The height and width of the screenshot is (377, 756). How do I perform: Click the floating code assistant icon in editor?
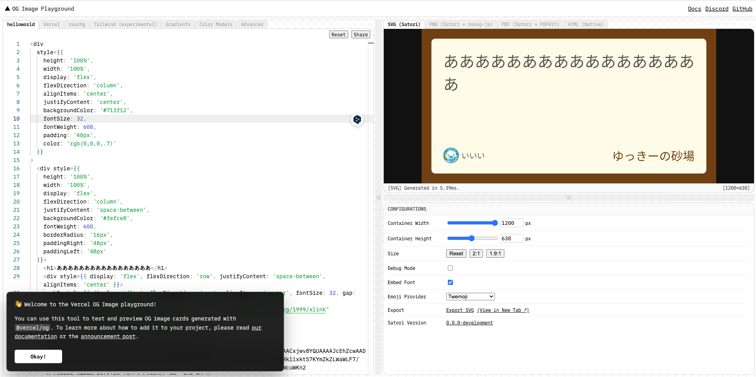[x=357, y=119]
